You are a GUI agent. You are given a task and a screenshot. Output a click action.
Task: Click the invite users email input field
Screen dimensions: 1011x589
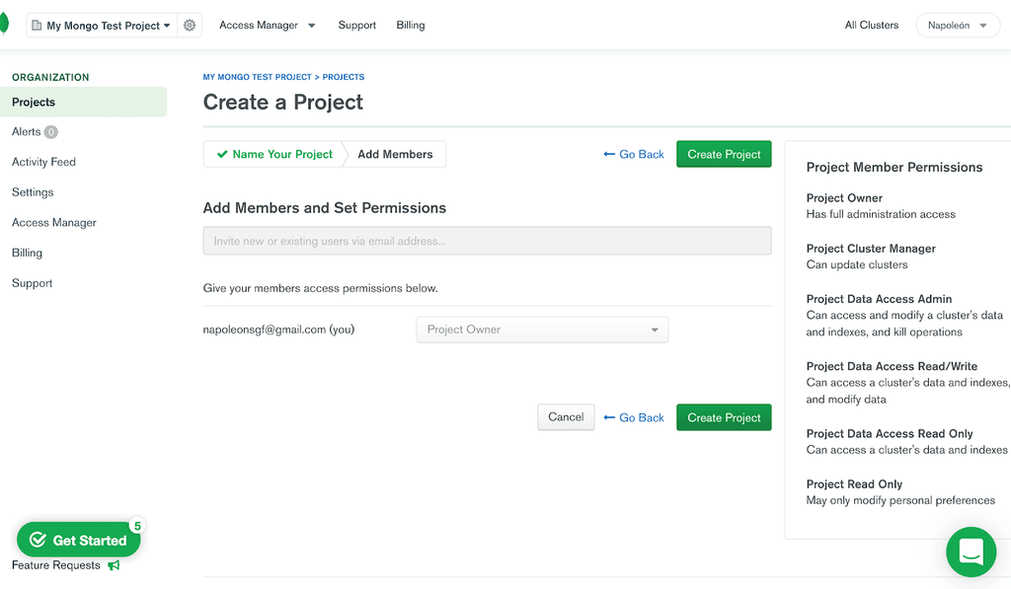click(487, 240)
